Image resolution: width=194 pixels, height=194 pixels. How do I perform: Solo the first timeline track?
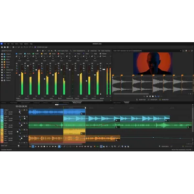click(x=27, y=110)
